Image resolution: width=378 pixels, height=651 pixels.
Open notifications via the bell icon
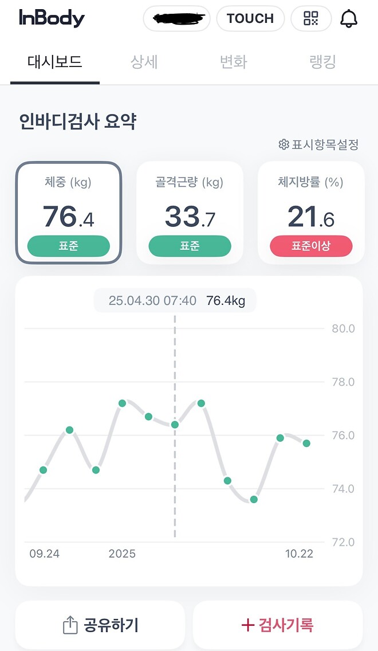[x=350, y=18]
